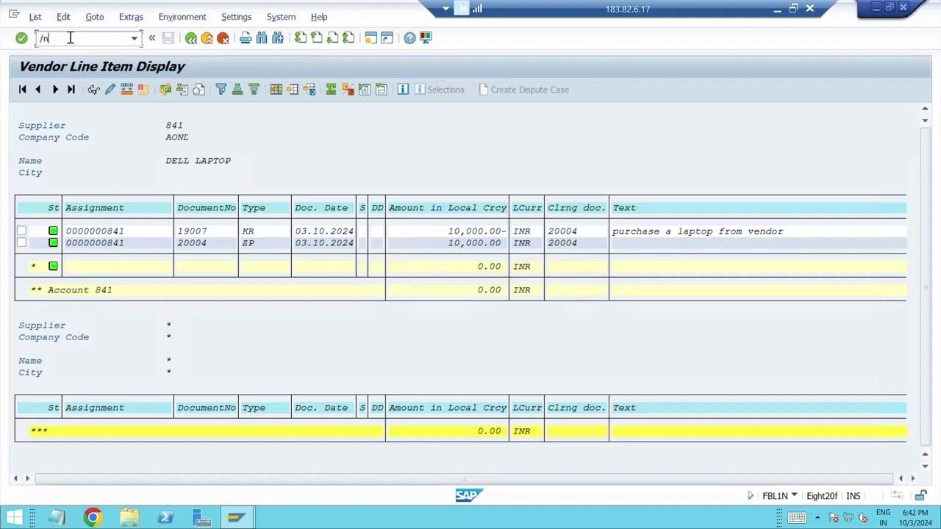Collapse command field with double chevron
The width and height of the screenshot is (941, 529).
152,38
